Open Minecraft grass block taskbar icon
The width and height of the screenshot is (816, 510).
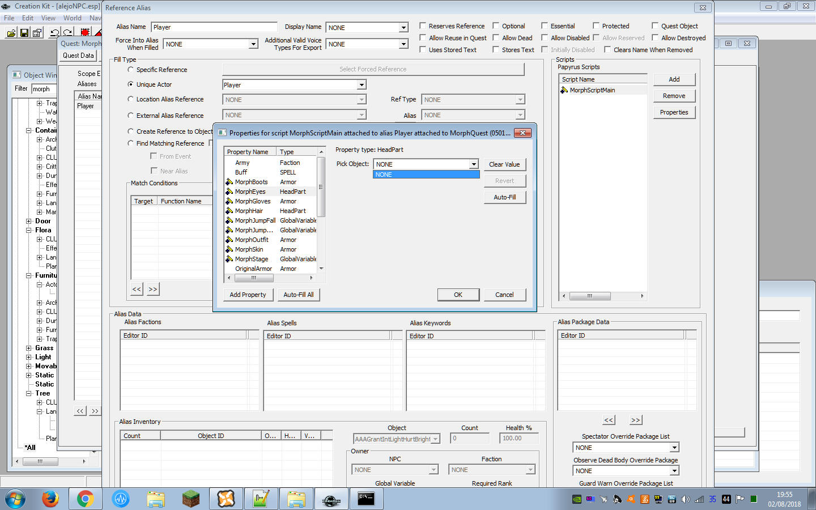(x=191, y=499)
